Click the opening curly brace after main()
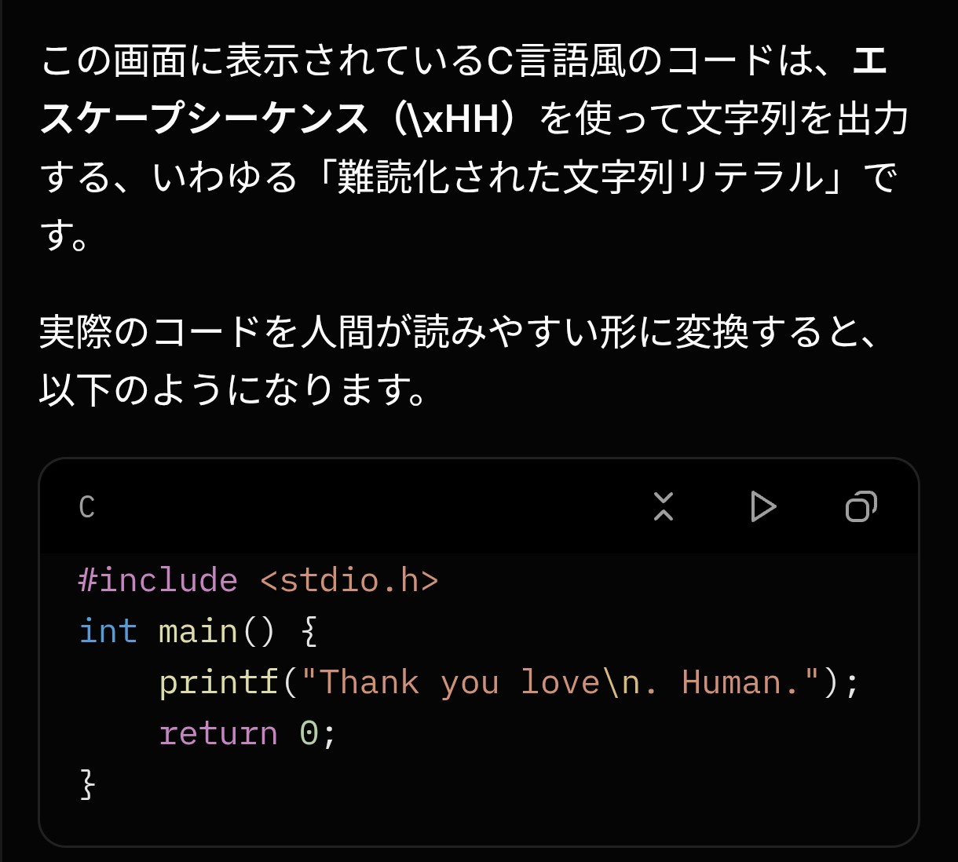This screenshot has height=862, width=958. (309, 632)
